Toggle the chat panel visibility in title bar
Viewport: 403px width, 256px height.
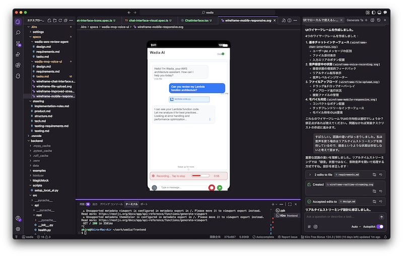coord(385,12)
